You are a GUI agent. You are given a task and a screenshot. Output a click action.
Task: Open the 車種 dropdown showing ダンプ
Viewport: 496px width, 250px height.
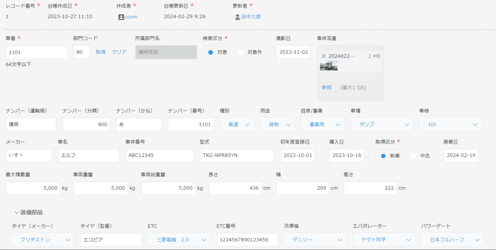tap(382, 124)
